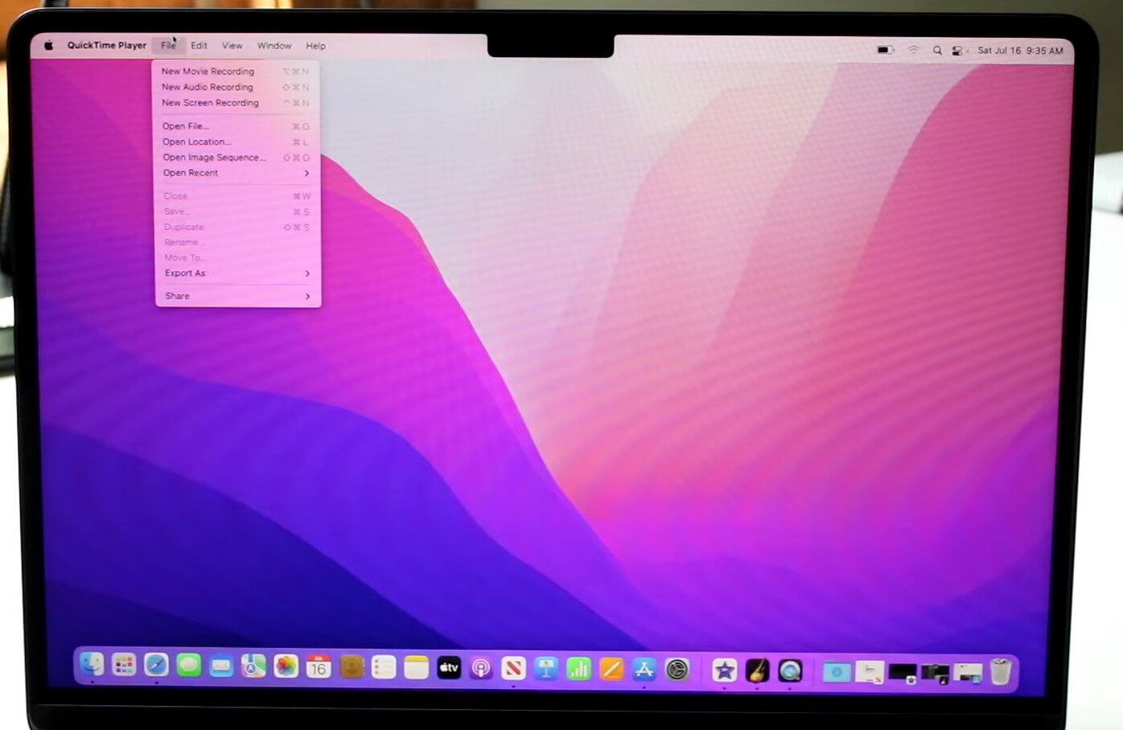The image size is (1123, 730).
Task: Open the Photos app in Dock
Action: [286, 666]
